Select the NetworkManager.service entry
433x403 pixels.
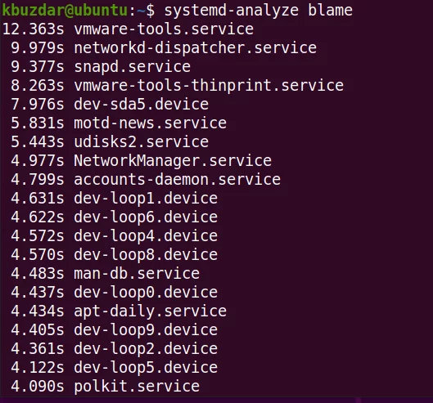click(173, 160)
